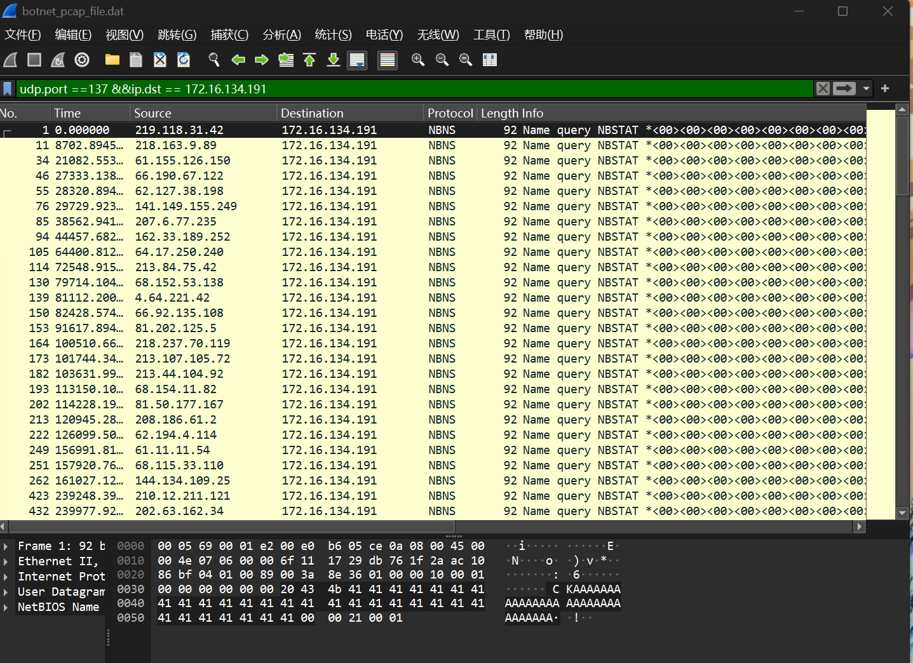913x663 pixels.
Task: Select packet from source 141.149.155.249
Action: pyautogui.click(x=433, y=206)
